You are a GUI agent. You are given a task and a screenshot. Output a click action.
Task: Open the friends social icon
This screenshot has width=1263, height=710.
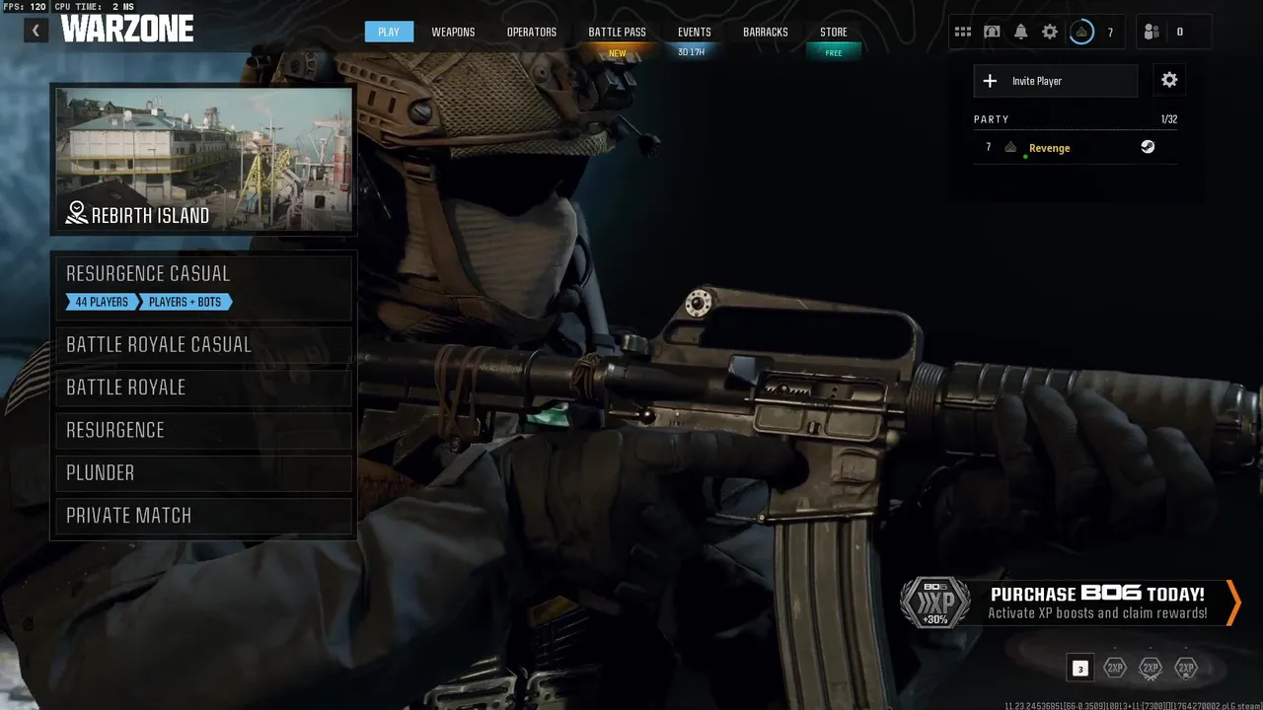(1152, 32)
